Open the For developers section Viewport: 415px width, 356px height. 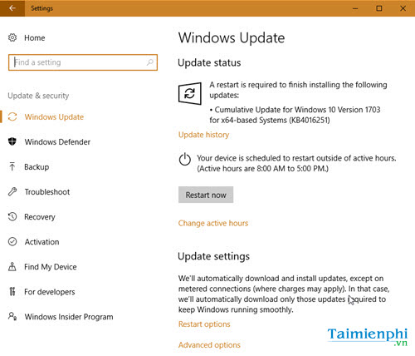[50, 292]
